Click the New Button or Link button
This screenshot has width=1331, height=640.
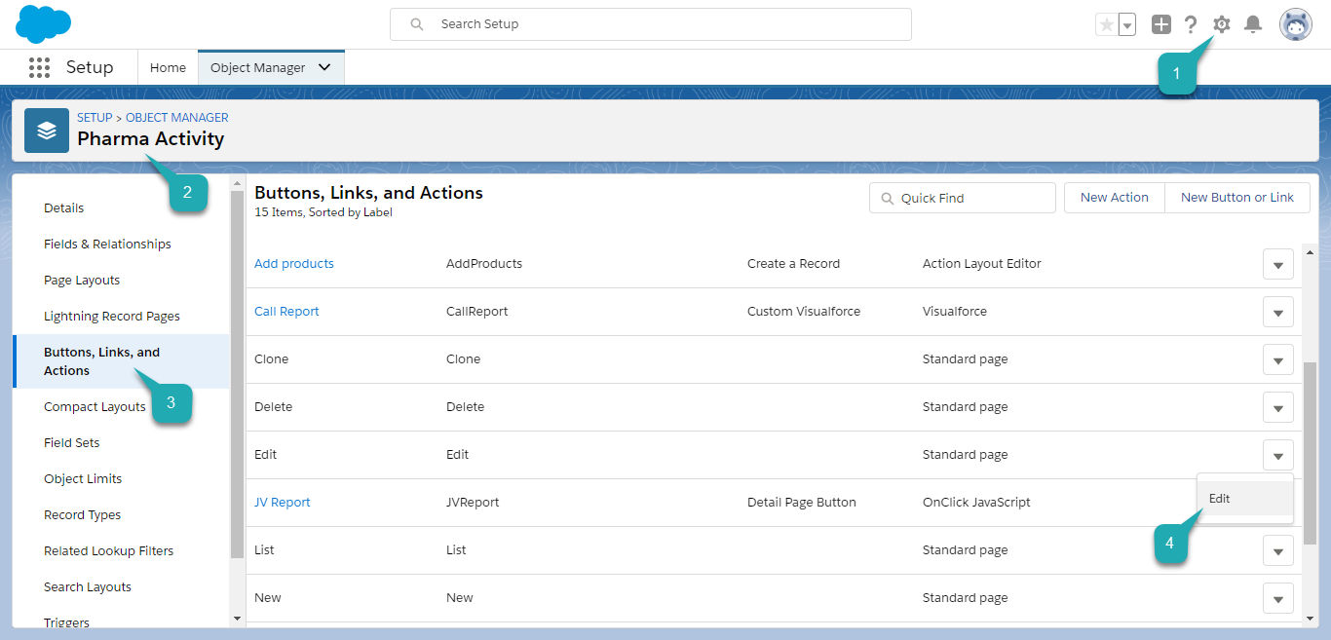[x=1236, y=197]
